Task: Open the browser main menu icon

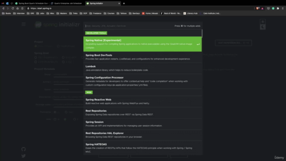Action: 283,8
